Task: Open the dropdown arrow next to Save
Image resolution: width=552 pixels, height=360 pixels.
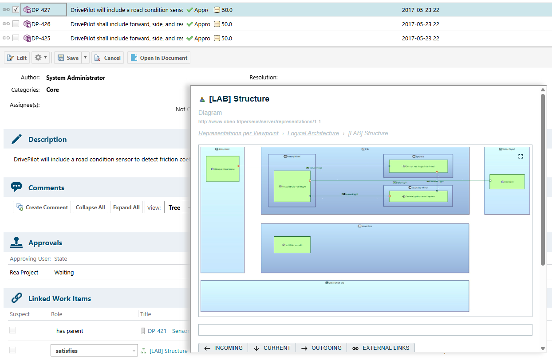Action: (86, 58)
